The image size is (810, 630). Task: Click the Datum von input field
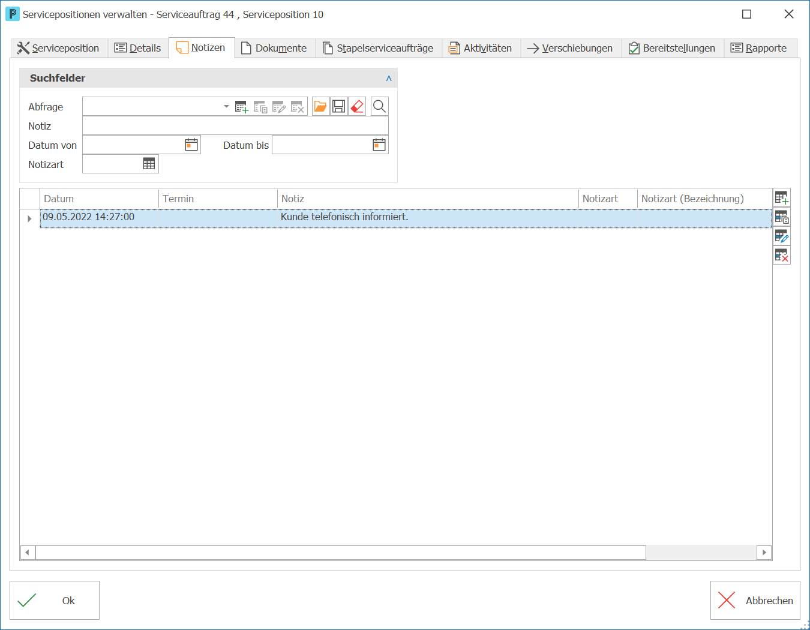coord(133,145)
